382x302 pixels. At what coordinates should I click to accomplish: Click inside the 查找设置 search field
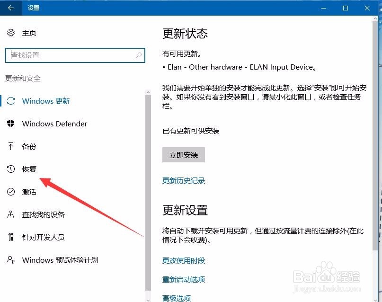click(71, 55)
